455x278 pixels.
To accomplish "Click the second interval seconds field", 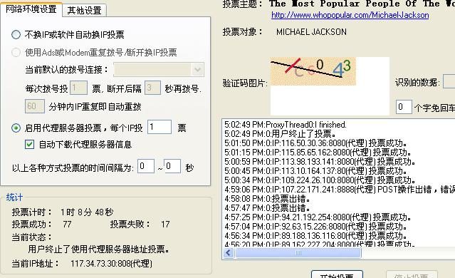I will [x=172, y=166].
